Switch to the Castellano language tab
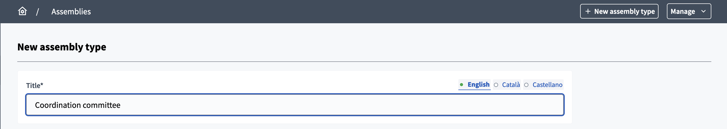Viewport: 727px width, 129px height. click(547, 85)
